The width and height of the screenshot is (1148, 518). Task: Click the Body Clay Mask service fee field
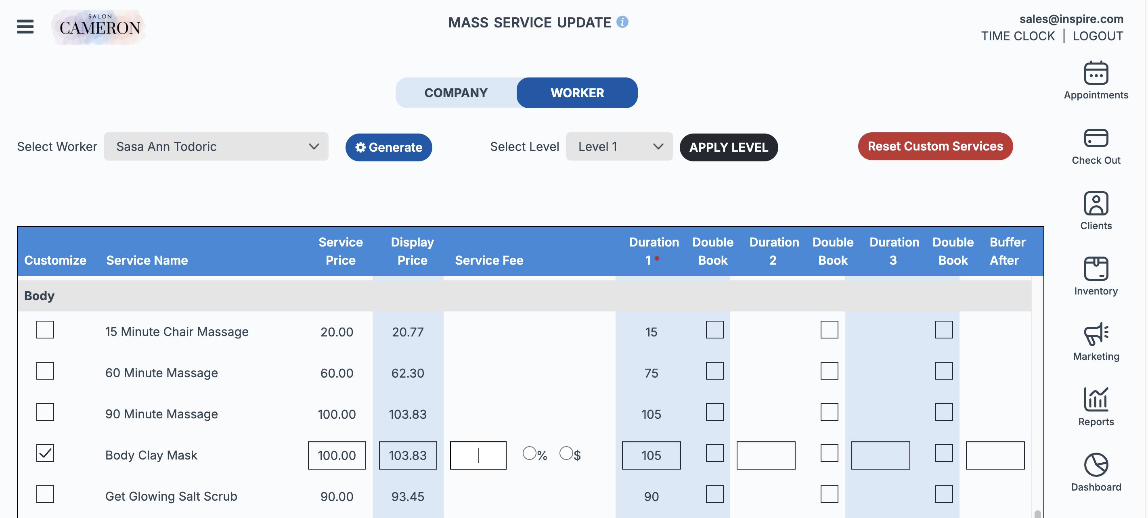coord(478,455)
